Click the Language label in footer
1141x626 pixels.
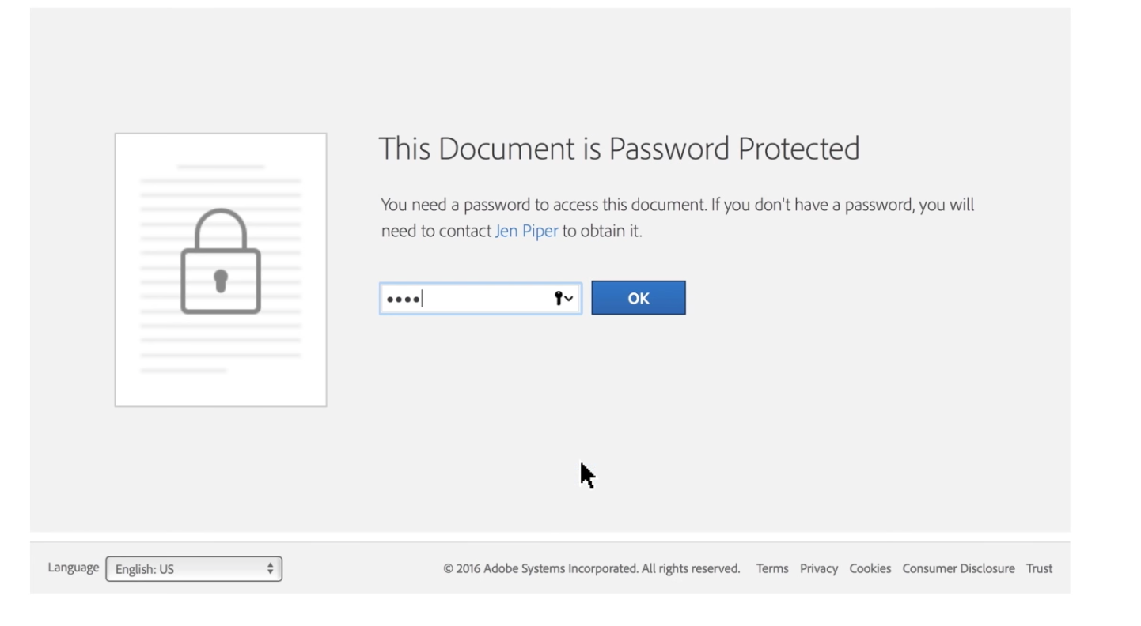(x=74, y=568)
